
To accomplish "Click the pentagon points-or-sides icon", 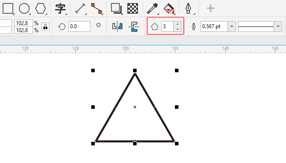I will pos(155,26).
